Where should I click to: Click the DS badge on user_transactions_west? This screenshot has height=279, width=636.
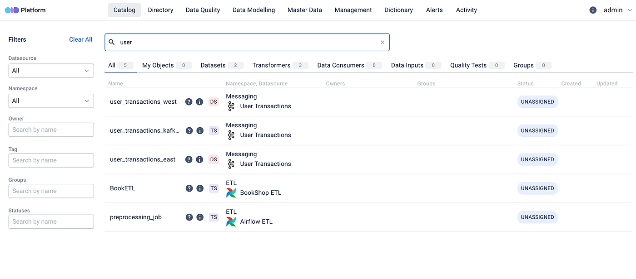pyautogui.click(x=214, y=102)
